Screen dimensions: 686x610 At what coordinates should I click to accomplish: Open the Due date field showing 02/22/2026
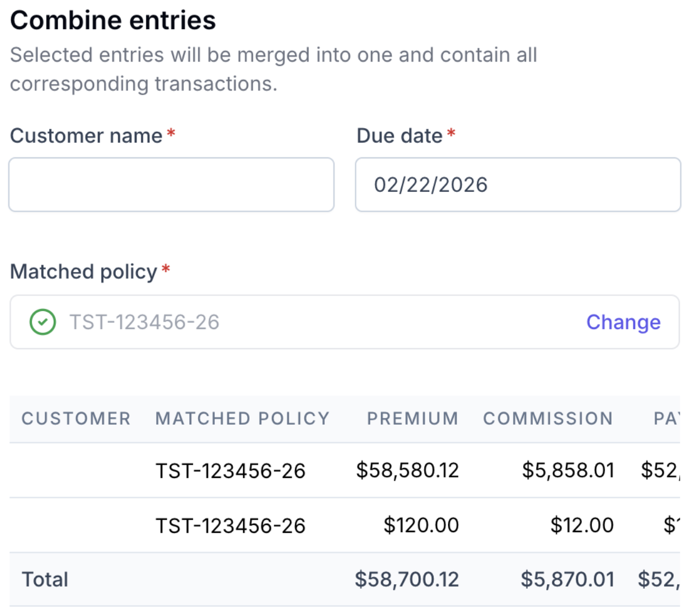(518, 185)
